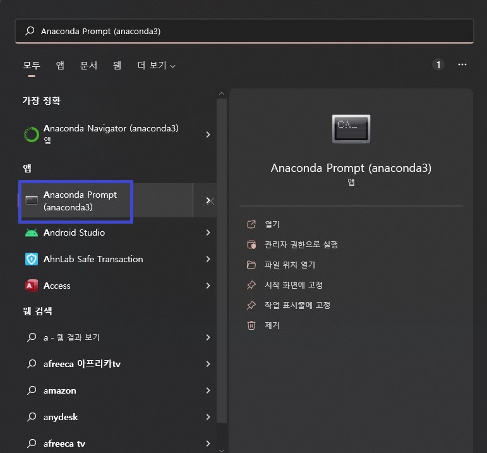The width and height of the screenshot is (487, 453).
Task: Open the 더 보기 dropdown filter
Action: point(156,65)
